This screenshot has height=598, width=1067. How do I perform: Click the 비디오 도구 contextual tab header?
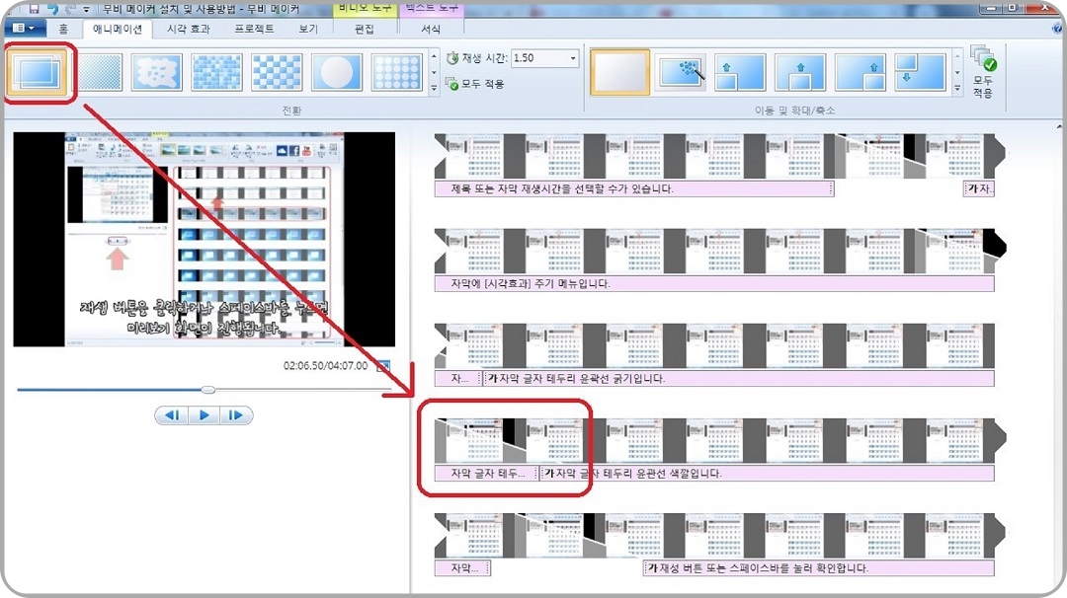pyautogui.click(x=365, y=8)
